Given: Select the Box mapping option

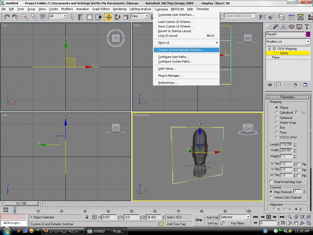Looking at the screenshot, I should pyautogui.click(x=277, y=127).
